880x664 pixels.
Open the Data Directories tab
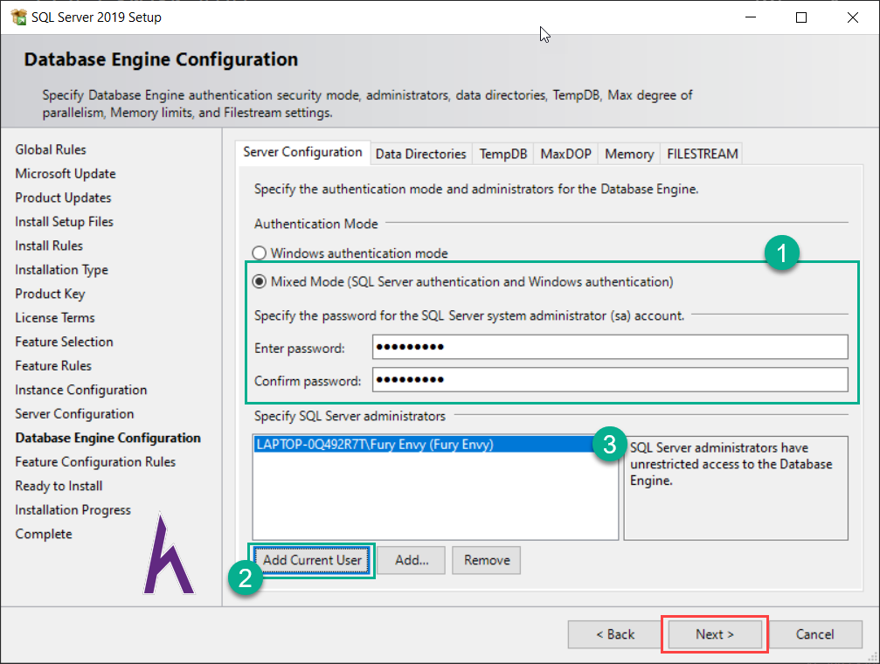pos(420,154)
